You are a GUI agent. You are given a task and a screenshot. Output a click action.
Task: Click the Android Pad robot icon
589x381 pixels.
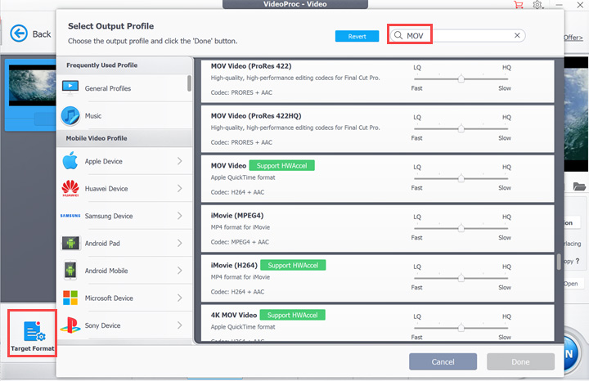click(70, 244)
